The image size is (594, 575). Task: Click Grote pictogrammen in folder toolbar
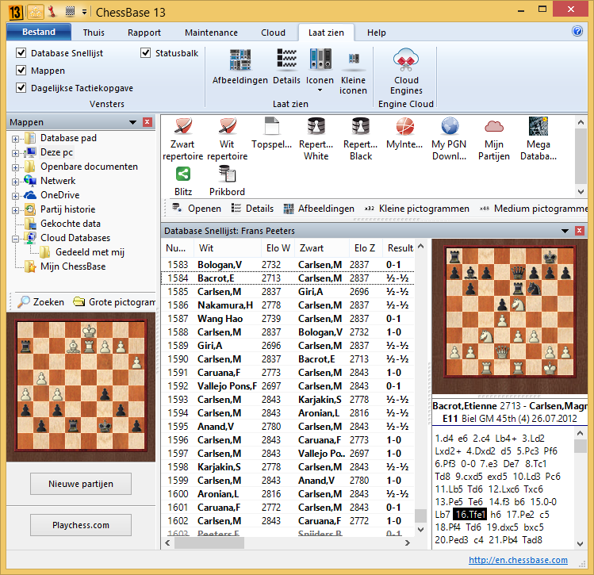point(114,302)
